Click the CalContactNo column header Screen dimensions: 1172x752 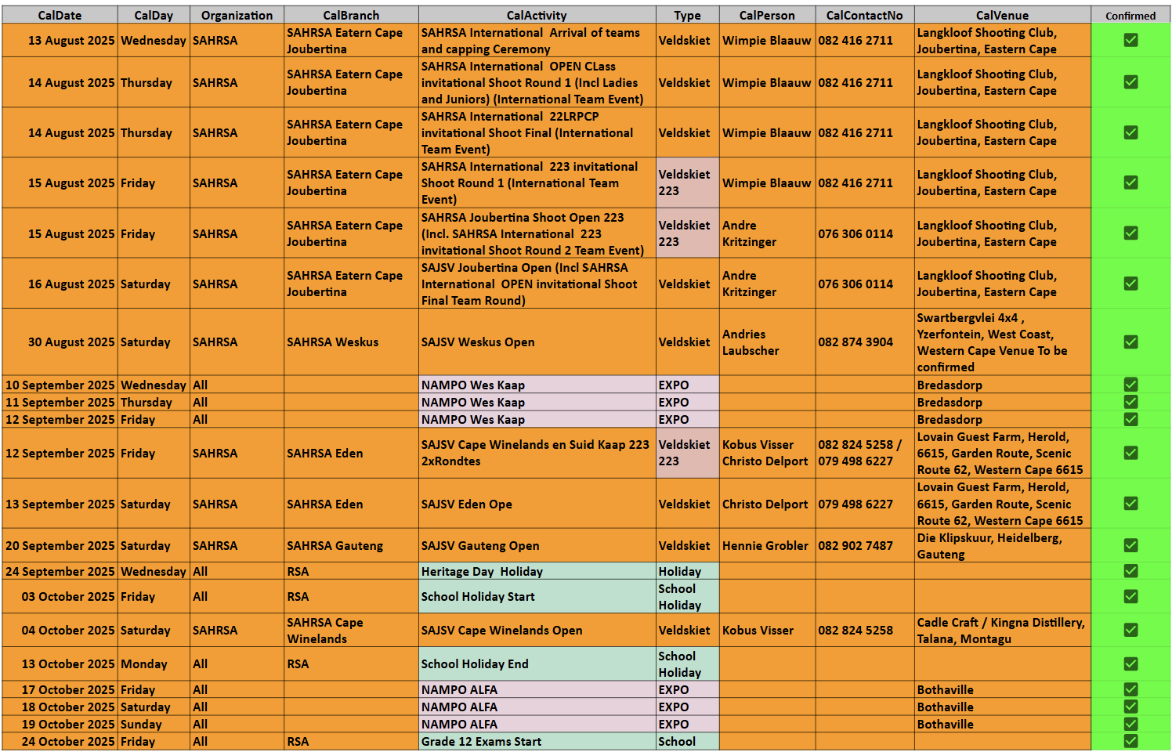(x=865, y=15)
